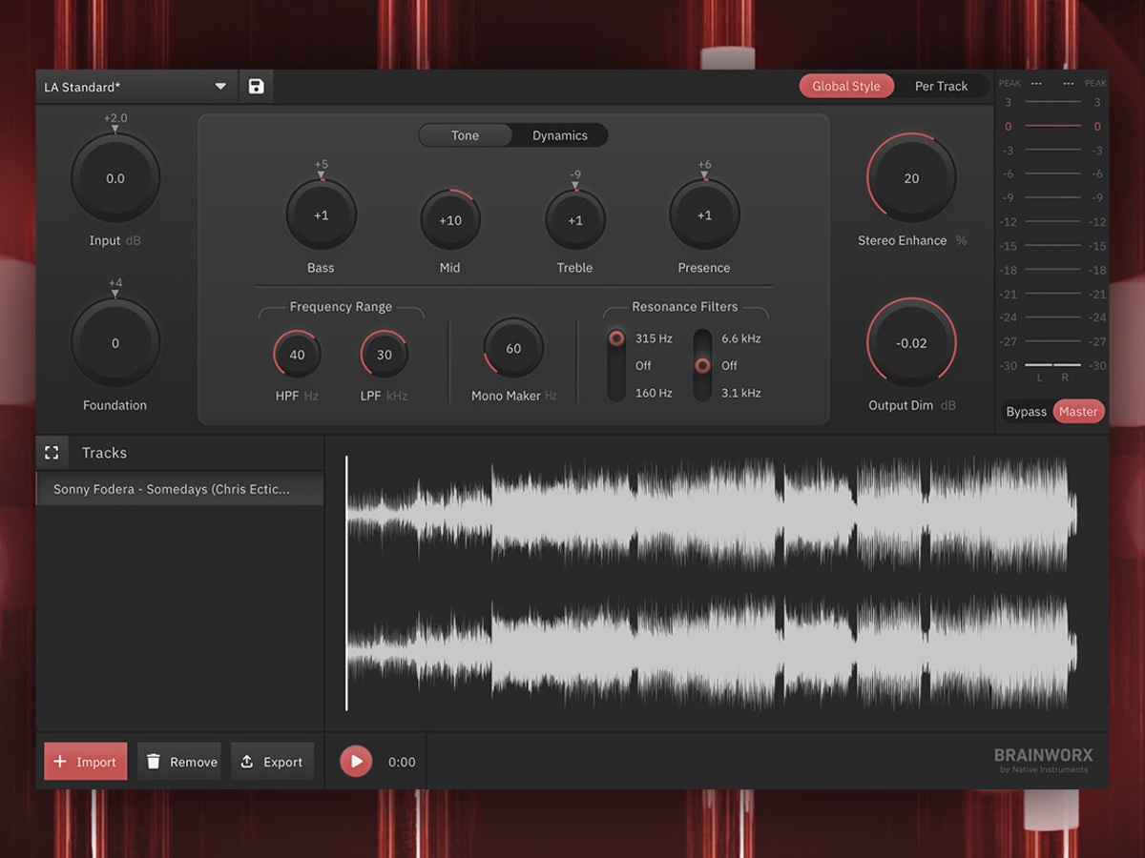Click the Export button
Screen dimensions: 1145x858
click(x=273, y=761)
